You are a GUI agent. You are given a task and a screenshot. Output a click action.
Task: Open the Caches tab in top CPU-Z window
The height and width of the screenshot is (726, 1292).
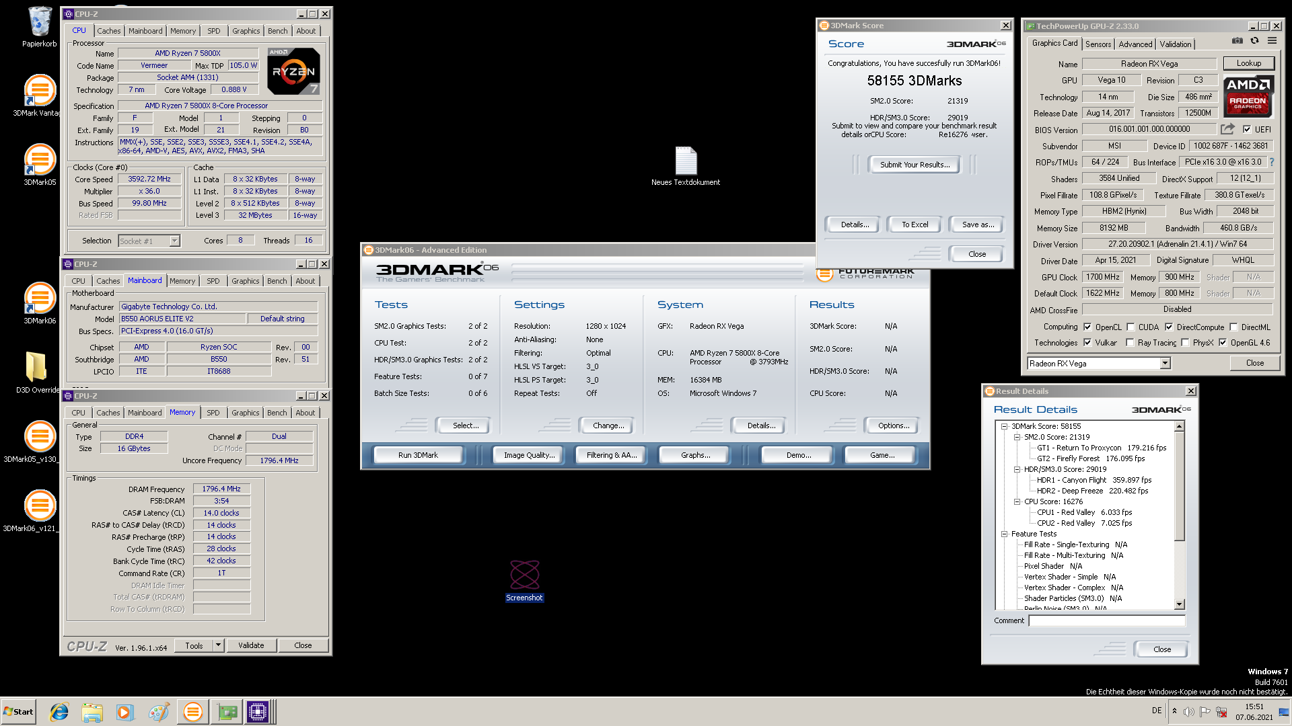[108, 31]
